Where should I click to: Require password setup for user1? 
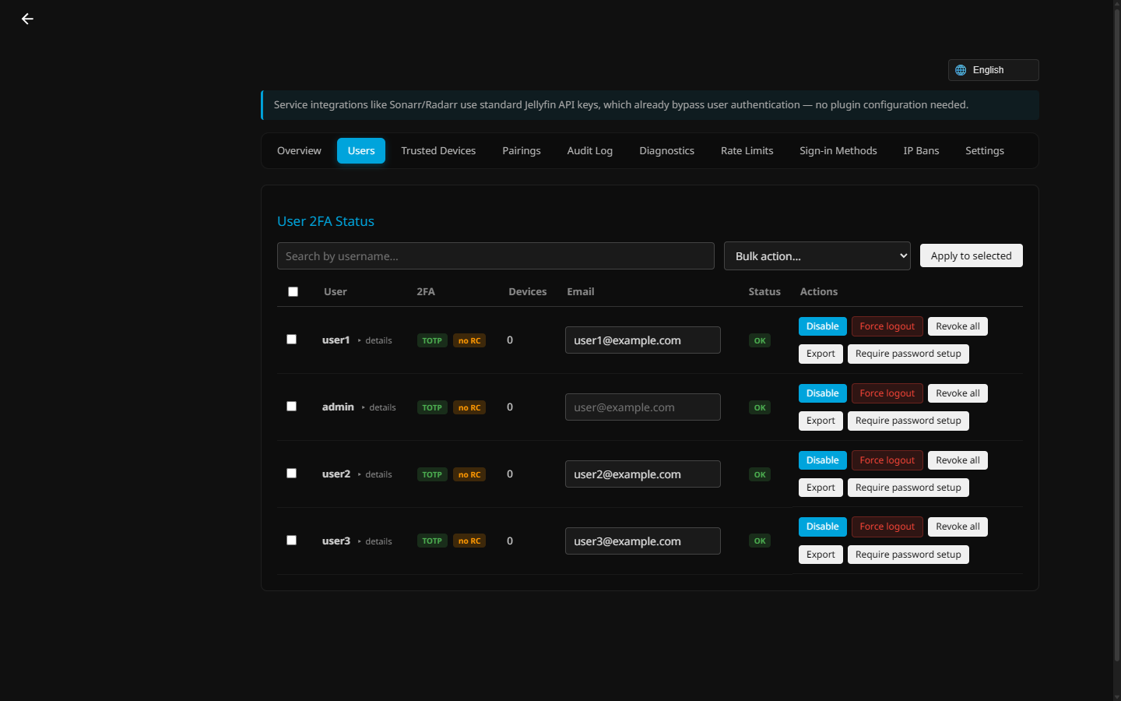coord(908,354)
